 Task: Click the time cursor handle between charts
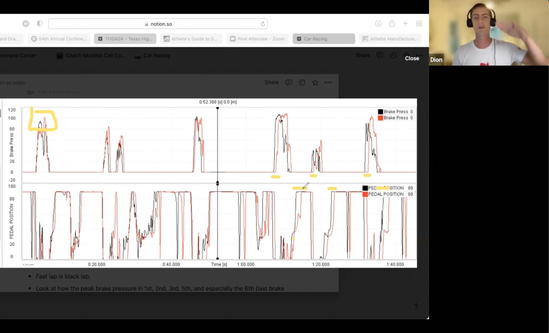click(x=217, y=183)
